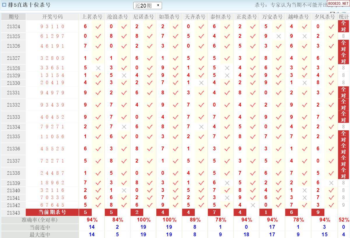Click the X mark for 万安杀号 in row 21325
Image resolution: width=350 pixels, height=238 pixels.
[279, 36]
